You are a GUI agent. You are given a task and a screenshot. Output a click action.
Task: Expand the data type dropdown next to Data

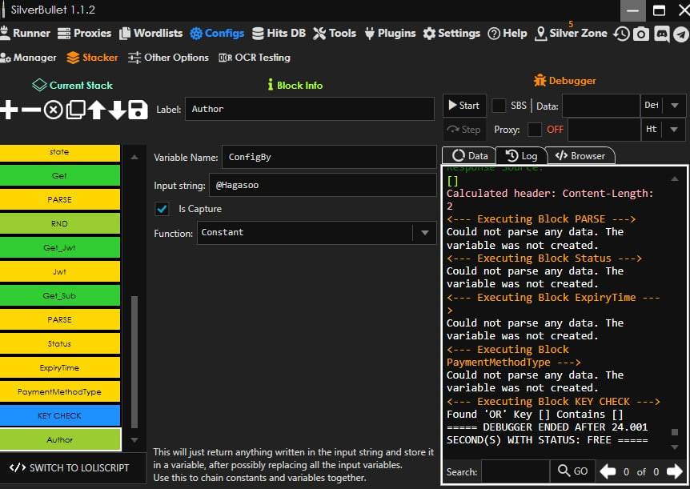pyautogui.click(x=674, y=106)
